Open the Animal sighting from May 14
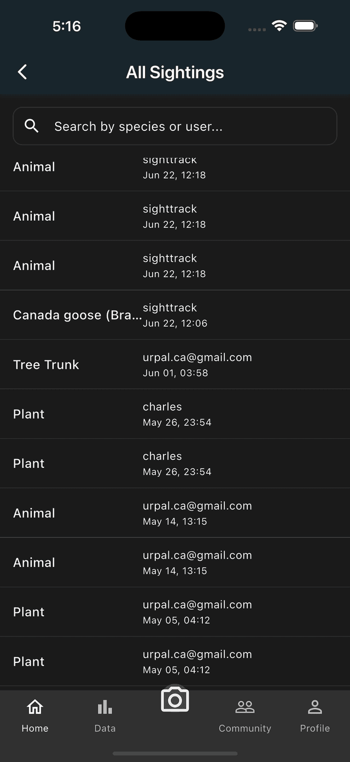The image size is (350, 762). pos(175,513)
